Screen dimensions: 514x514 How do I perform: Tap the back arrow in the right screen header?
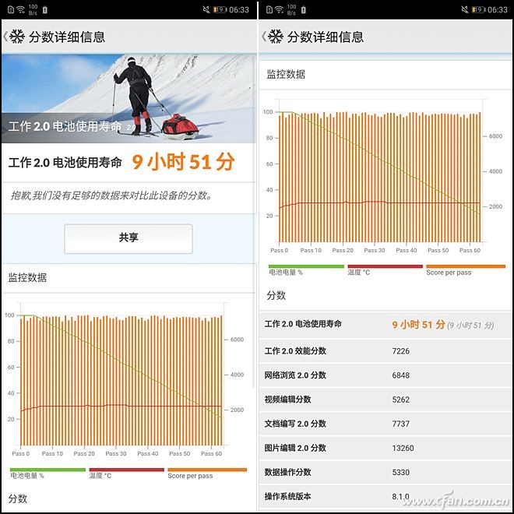[263, 37]
